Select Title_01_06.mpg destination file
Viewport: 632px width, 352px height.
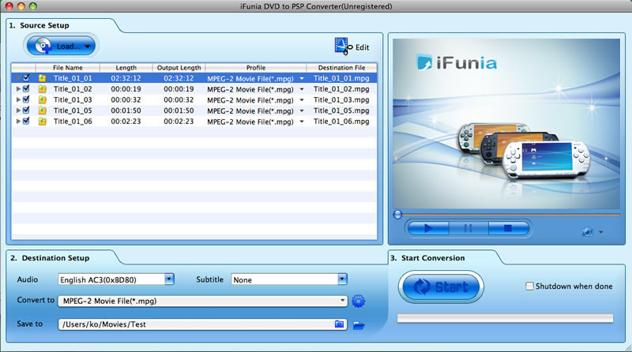[341, 122]
